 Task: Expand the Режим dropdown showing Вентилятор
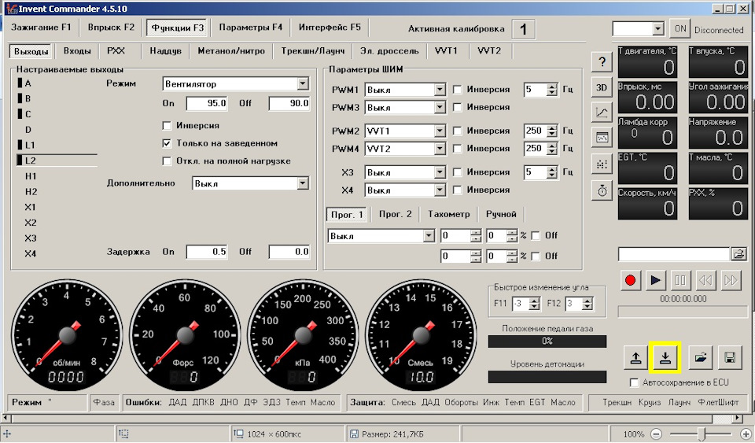pos(303,83)
